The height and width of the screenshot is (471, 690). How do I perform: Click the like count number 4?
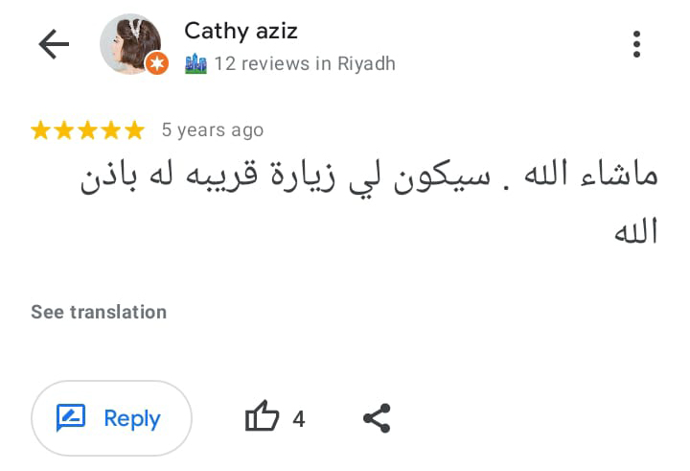(298, 419)
